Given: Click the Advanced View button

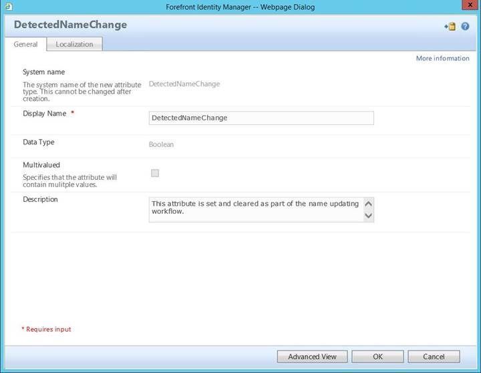Looking at the screenshot, I should point(312,356).
